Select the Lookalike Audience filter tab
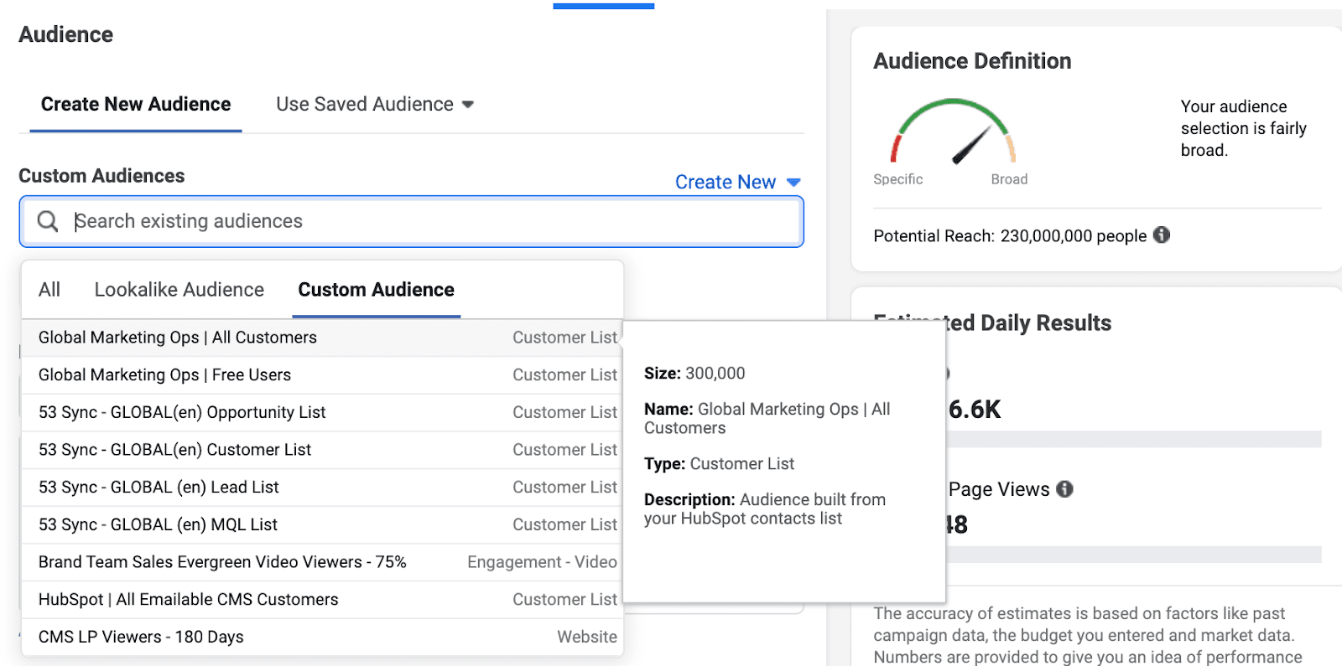The height and width of the screenshot is (666, 1342). [179, 290]
